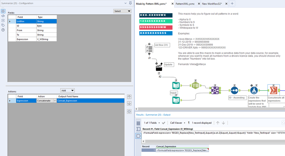Image resolution: width=285 pixels, height=156 pixels.
Task: Click the Formula tool flask icon
Action: (x=254, y=90)
